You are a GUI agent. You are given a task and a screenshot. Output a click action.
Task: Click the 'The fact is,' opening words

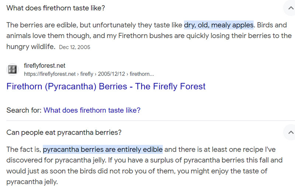24,149
